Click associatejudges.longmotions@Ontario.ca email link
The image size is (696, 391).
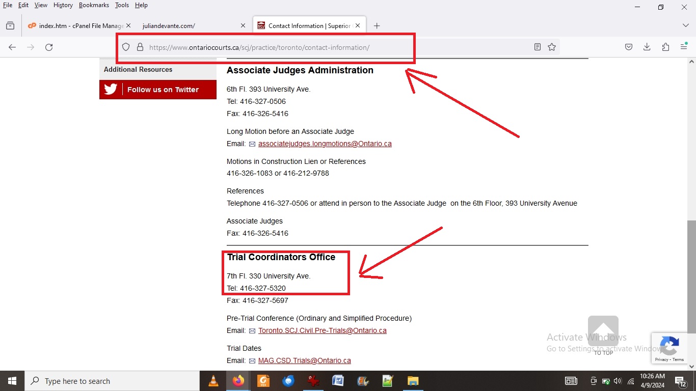(325, 144)
